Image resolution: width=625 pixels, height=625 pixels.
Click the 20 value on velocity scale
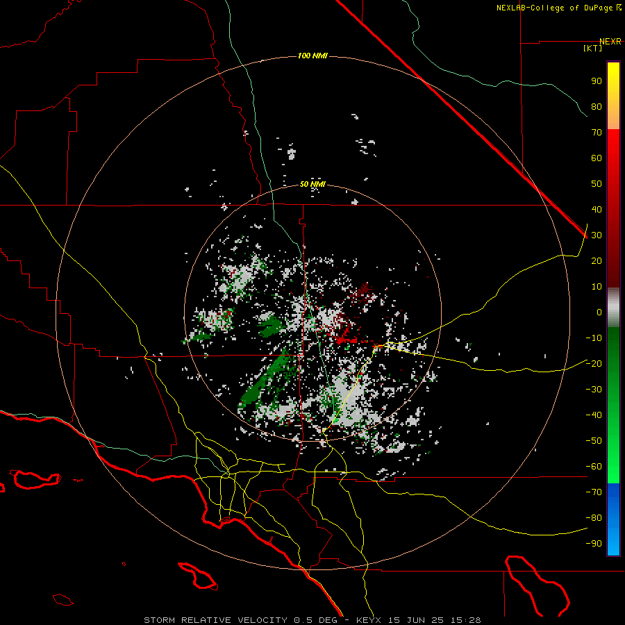pyautogui.click(x=597, y=260)
